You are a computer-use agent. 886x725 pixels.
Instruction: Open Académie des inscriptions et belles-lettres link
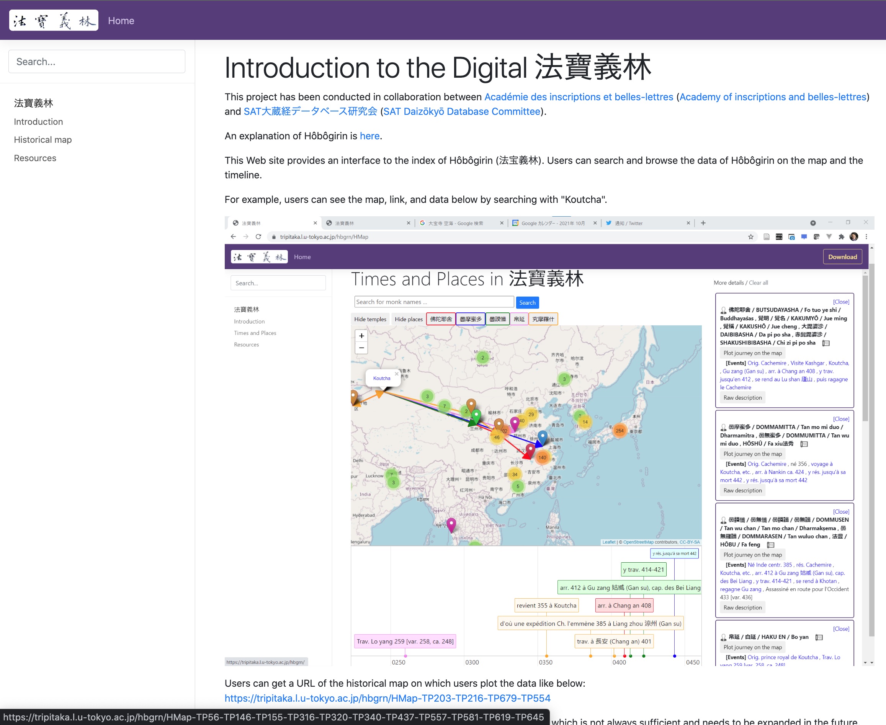coord(579,97)
